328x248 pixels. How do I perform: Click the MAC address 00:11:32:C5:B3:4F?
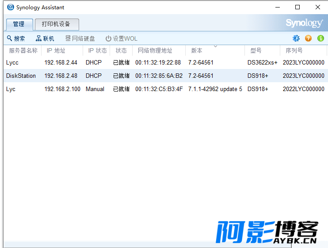pyautogui.click(x=159, y=89)
